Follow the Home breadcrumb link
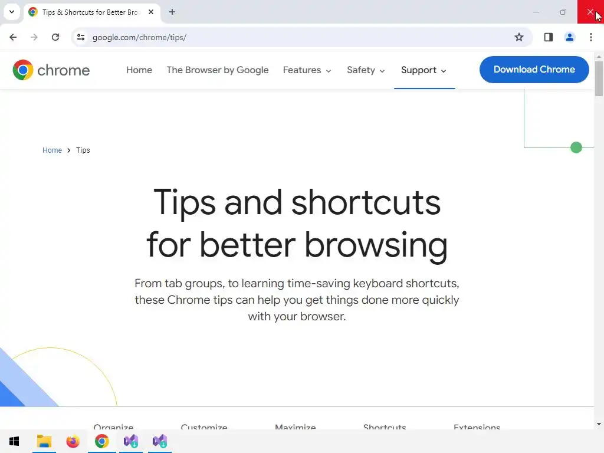The image size is (604, 453). click(x=52, y=150)
